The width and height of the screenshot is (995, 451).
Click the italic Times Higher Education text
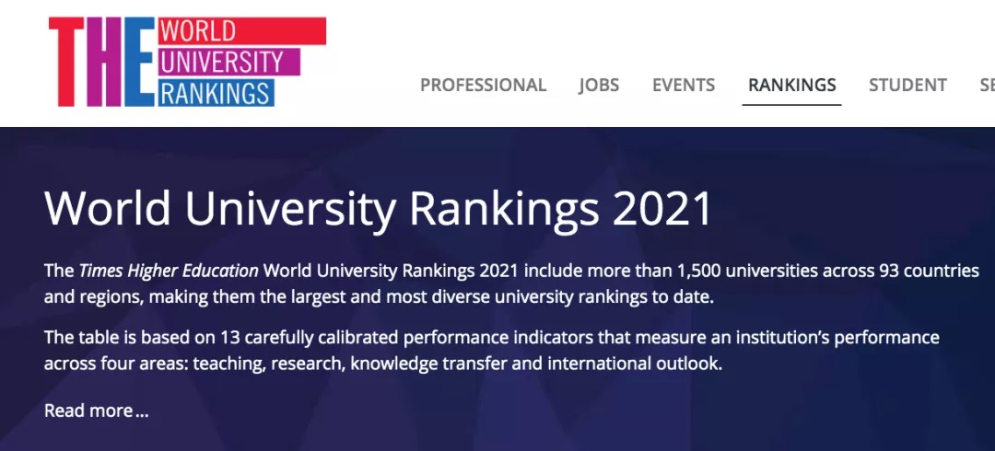[x=169, y=271]
